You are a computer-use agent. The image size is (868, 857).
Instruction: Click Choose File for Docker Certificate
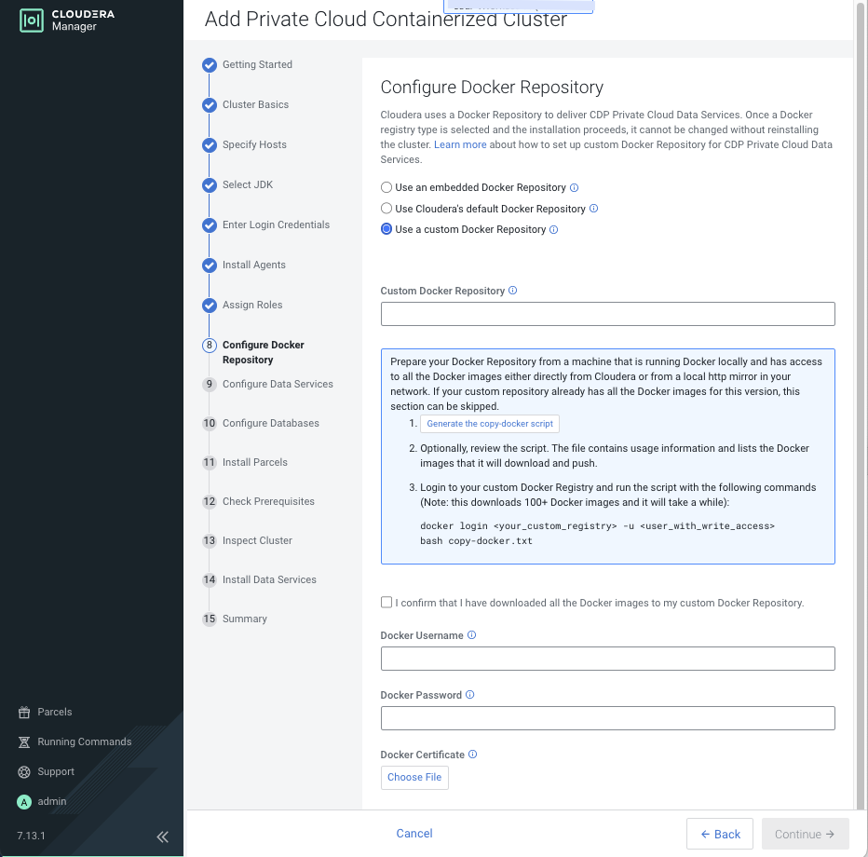pos(414,777)
